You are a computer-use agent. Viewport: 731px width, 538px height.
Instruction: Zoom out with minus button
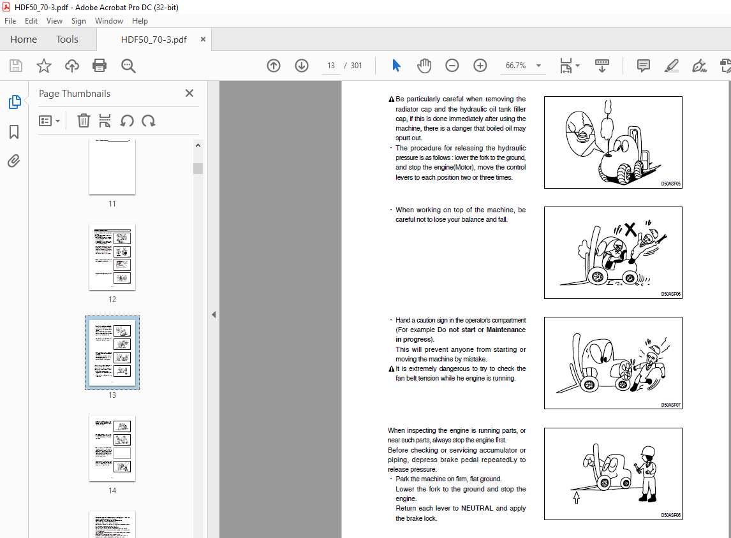coord(452,66)
